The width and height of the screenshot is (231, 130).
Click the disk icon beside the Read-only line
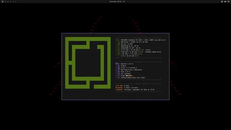click(119, 52)
